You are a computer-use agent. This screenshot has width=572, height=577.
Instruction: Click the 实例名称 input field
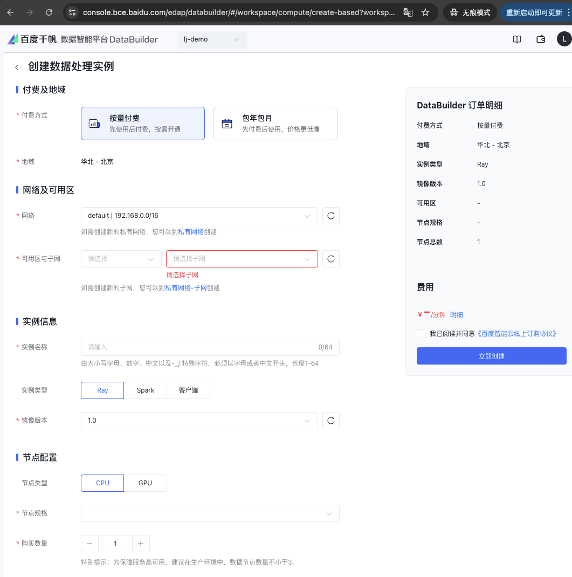click(210, 347)
